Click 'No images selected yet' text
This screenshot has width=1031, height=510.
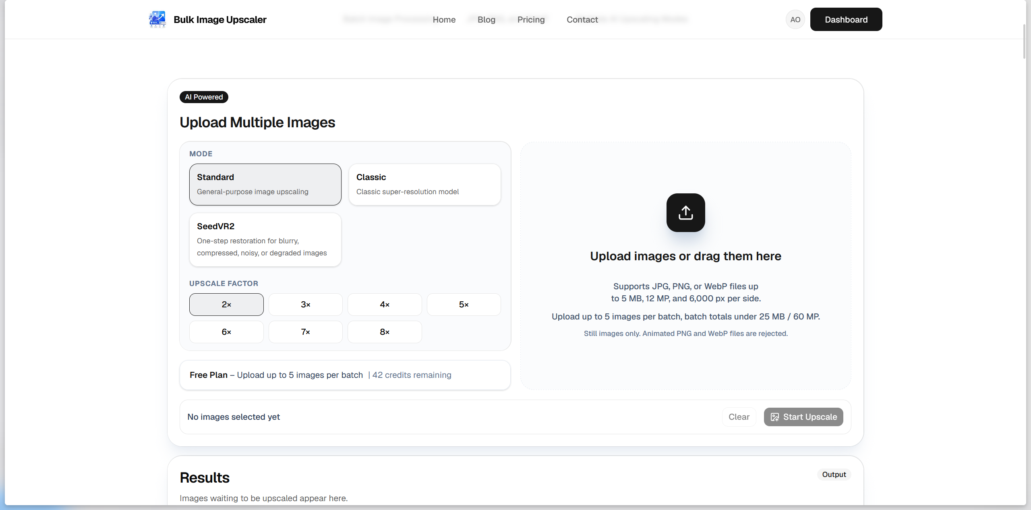pyautogui.click(x=234, y=417)
